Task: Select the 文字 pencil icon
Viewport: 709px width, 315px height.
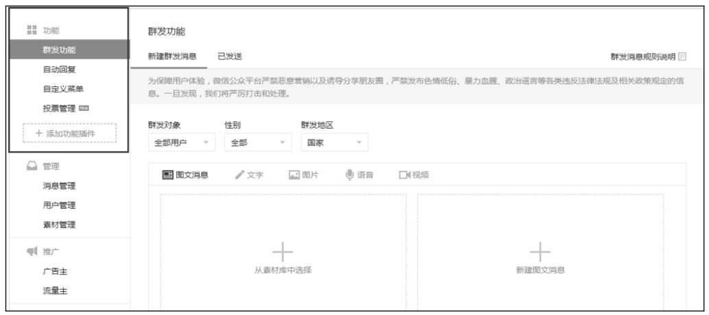Action: [x=240, y=175]
